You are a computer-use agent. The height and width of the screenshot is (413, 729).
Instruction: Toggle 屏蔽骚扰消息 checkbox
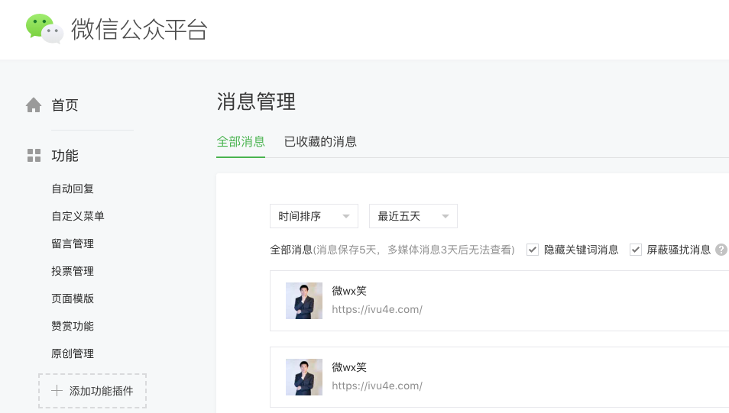pyautogui.click(x=636, y=250)
